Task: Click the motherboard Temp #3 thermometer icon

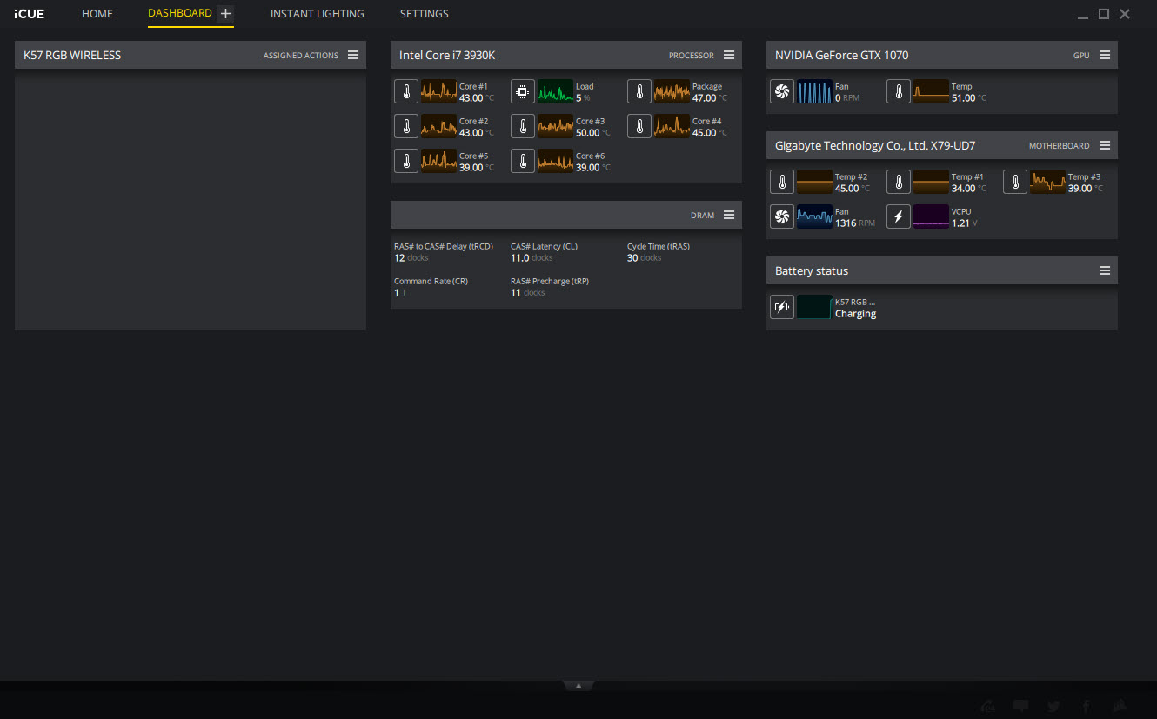Action: pos(1014,182)
